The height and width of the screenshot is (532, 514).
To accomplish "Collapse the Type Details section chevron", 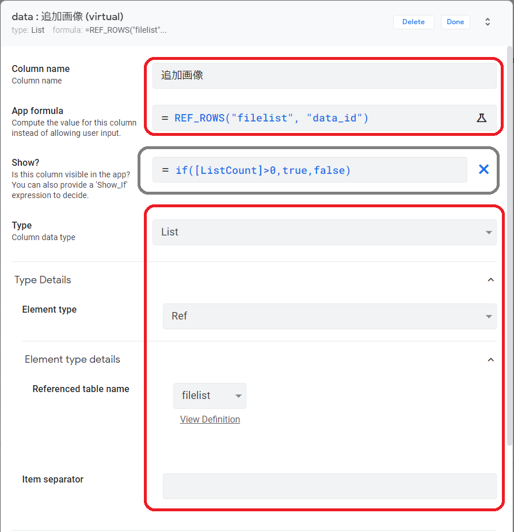I will point(490,280).
